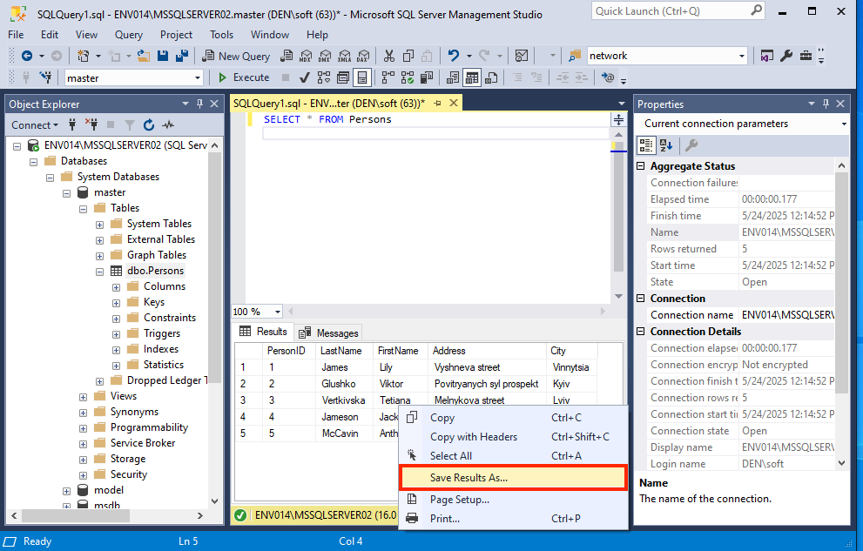Viewport: 863px width, 551px height.
Task: Open the Tools menu
Action: click(x=221, y=35)
